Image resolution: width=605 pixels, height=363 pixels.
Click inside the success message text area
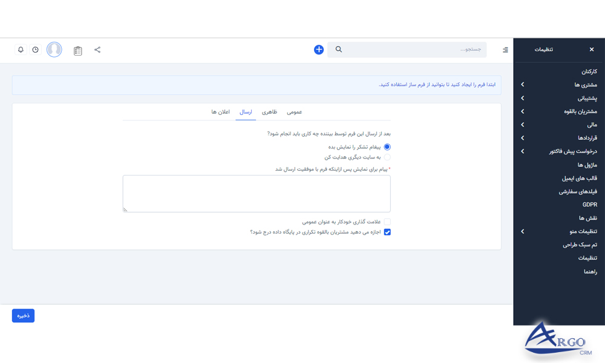click(x=257, y=192)
